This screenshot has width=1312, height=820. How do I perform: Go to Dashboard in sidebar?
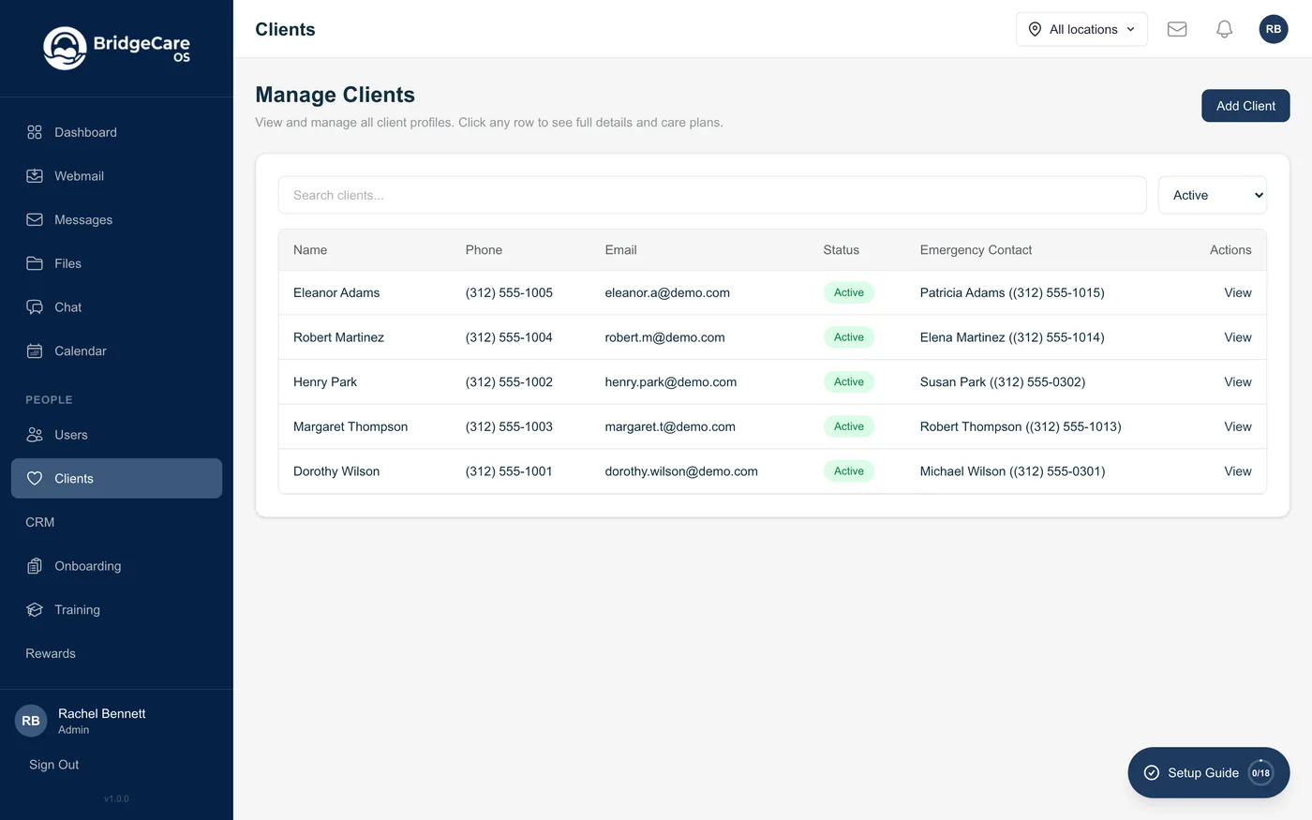[116, 132]
